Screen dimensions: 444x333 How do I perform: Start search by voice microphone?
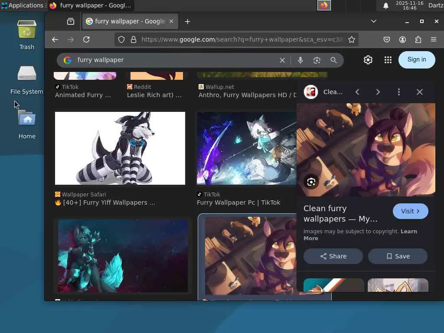300,60
